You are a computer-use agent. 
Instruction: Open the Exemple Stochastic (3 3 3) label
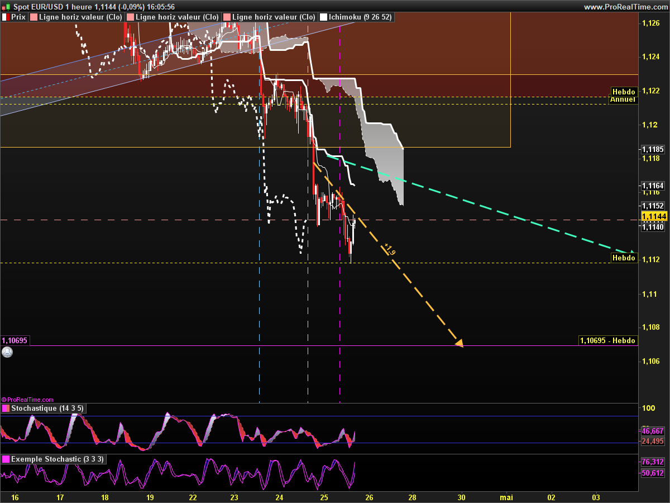(x=58, y=459)
